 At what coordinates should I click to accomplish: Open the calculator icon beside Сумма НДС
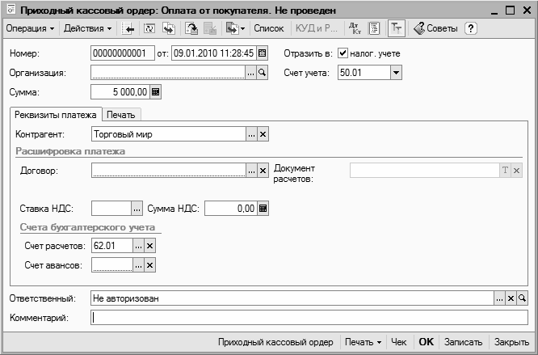(263, 209)
